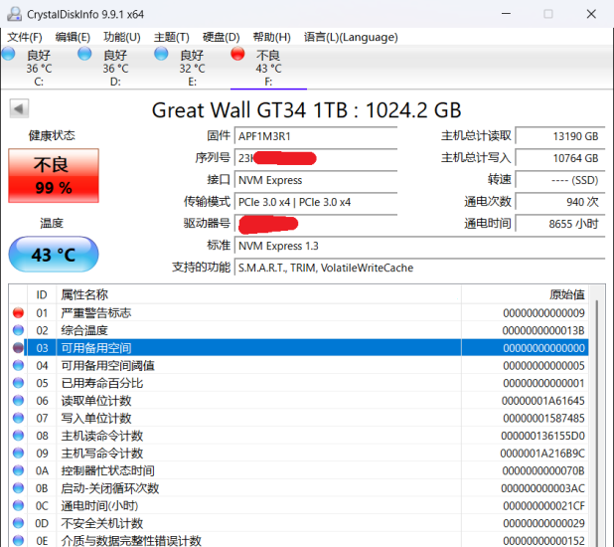614x547 pixels.
Task: Click the blue status dot for 综合温度
Action: pos(19,330)
